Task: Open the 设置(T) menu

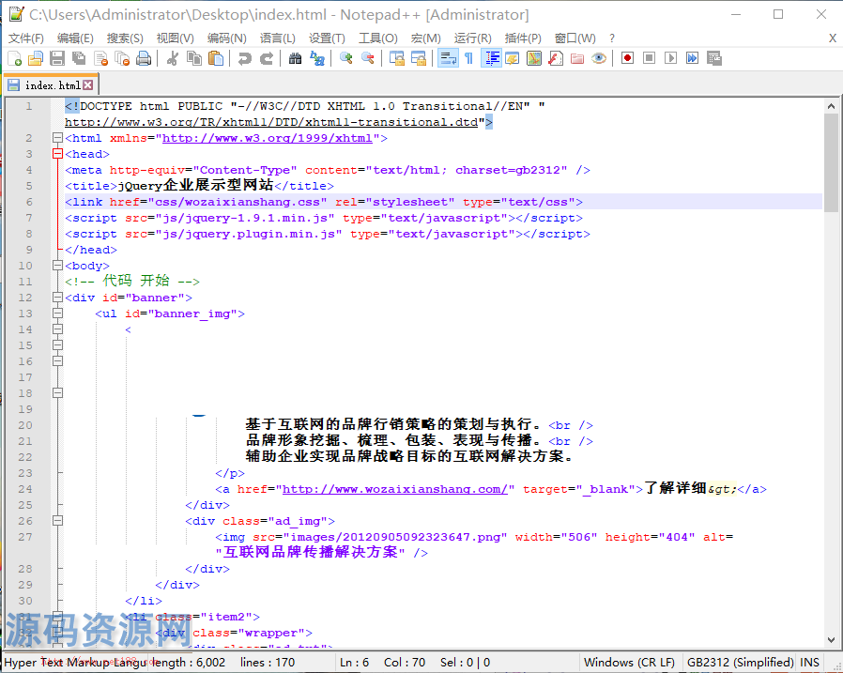Action: (x=327, y=38)
